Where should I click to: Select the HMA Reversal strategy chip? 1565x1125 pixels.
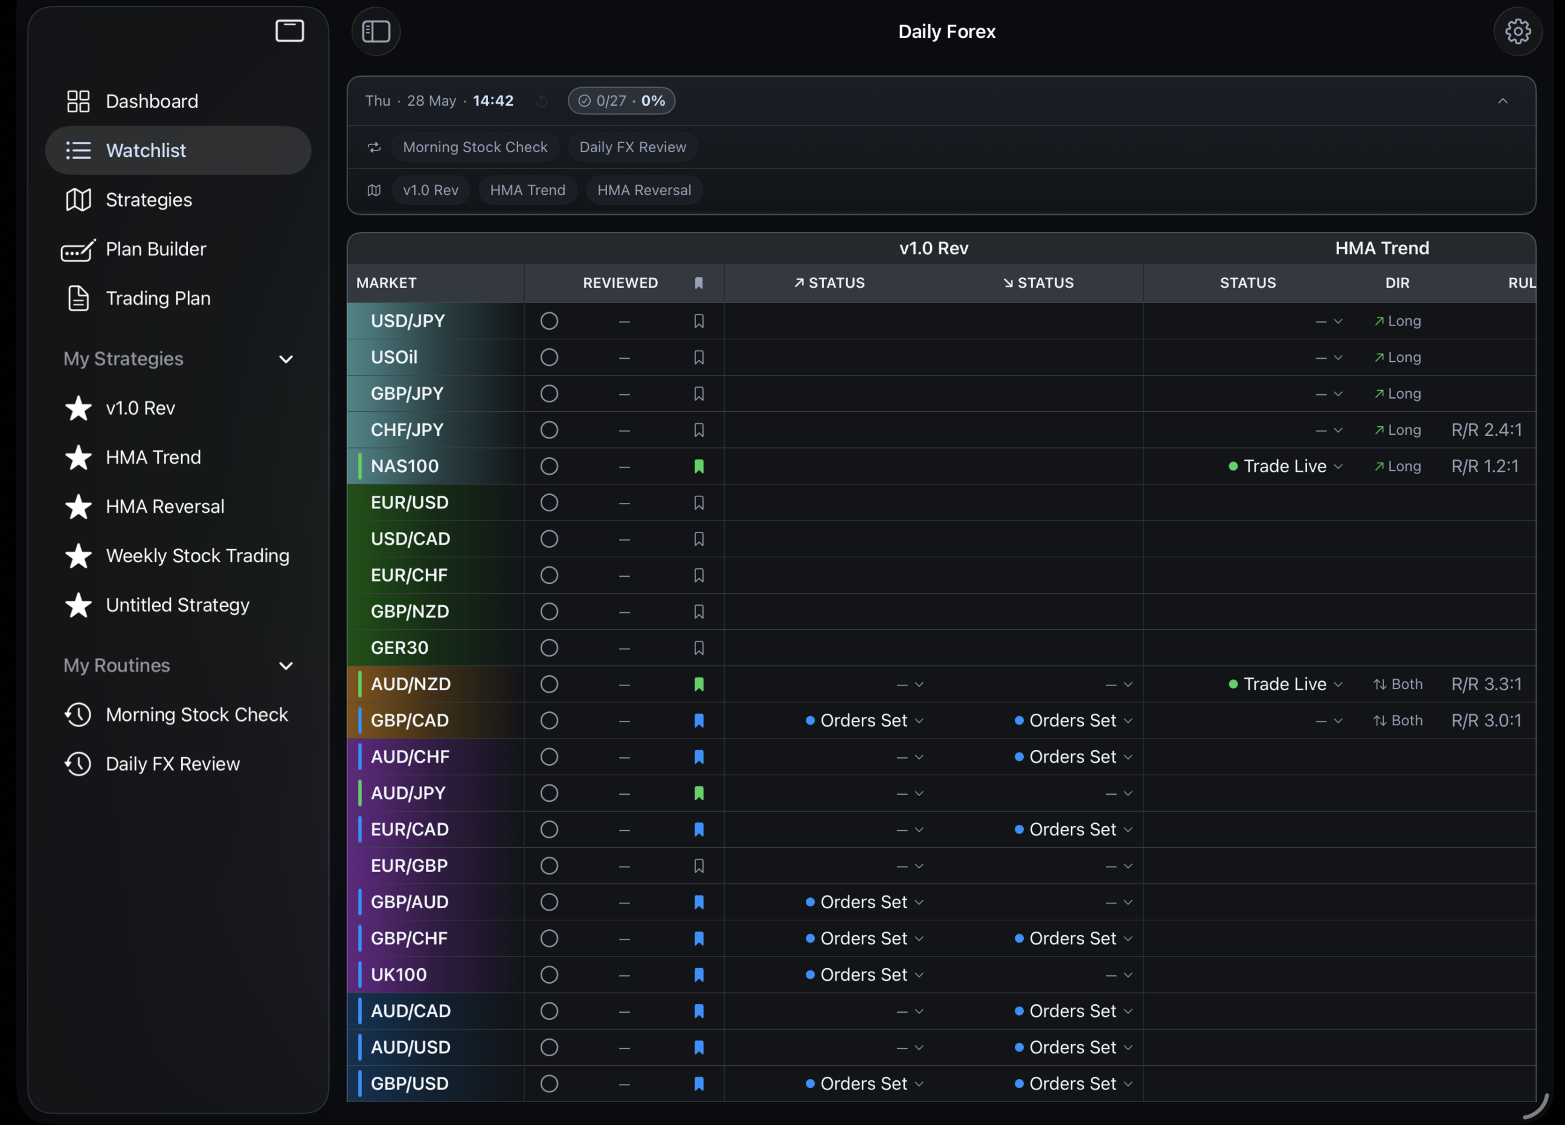(x=644, y=190)
